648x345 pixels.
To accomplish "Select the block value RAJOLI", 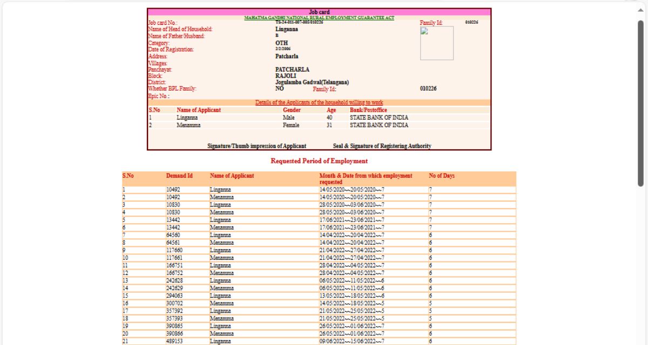I will tap(286, 76).
